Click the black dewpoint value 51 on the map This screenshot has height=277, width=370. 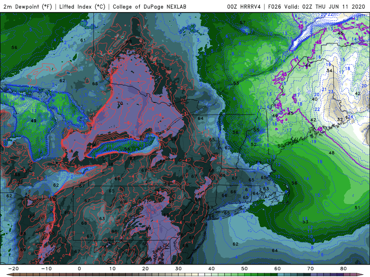[357, 207]
